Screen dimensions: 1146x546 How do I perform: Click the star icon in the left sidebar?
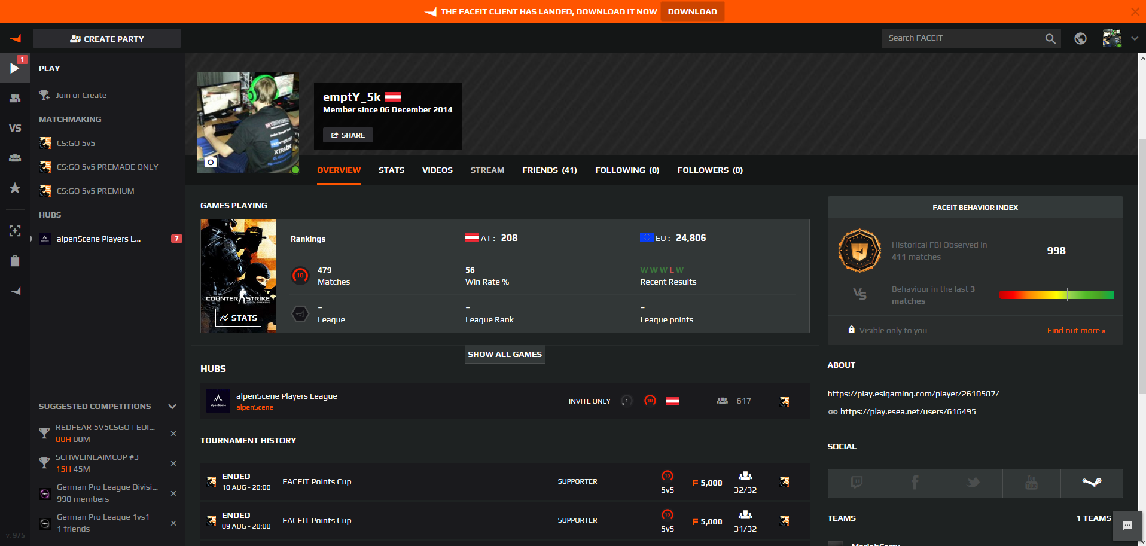pos(15,188)
